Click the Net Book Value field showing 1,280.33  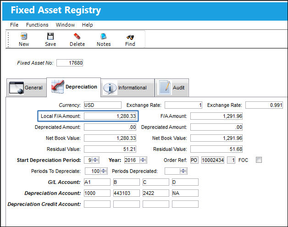[x=110, y=138]
